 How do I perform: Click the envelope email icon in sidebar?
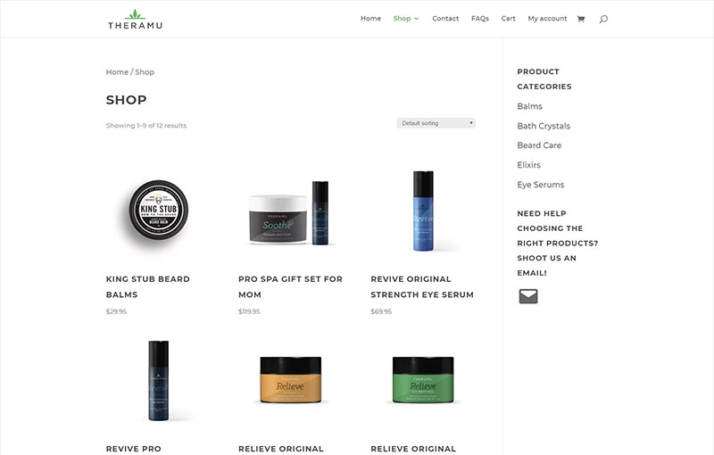[x=528, y=296]
